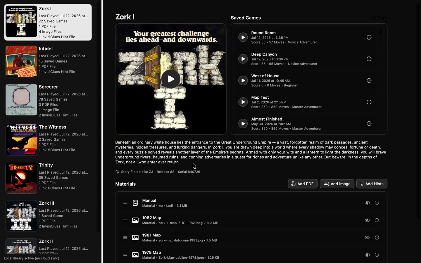Image resolution: width=421 pixels, height=263 pixels.
Task: Play the West of House save
Action: (x=243, y=80)
